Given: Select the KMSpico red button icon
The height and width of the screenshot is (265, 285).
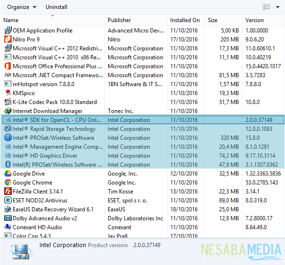Looking at the screenshot, I should click(8, 93).
